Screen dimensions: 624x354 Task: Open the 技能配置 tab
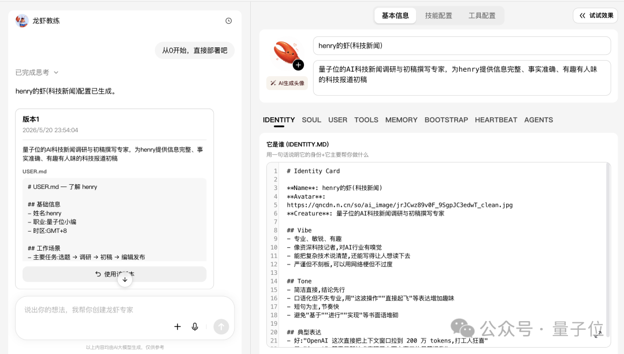click(439, 16)
